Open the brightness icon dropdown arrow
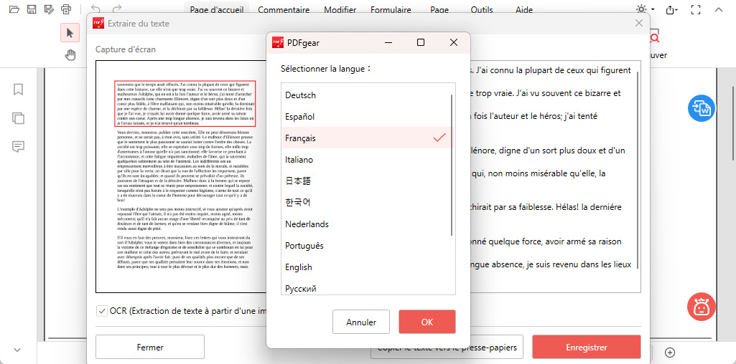Image resolution: width=736 pixels, height=364 pixels. click(653, 9)
